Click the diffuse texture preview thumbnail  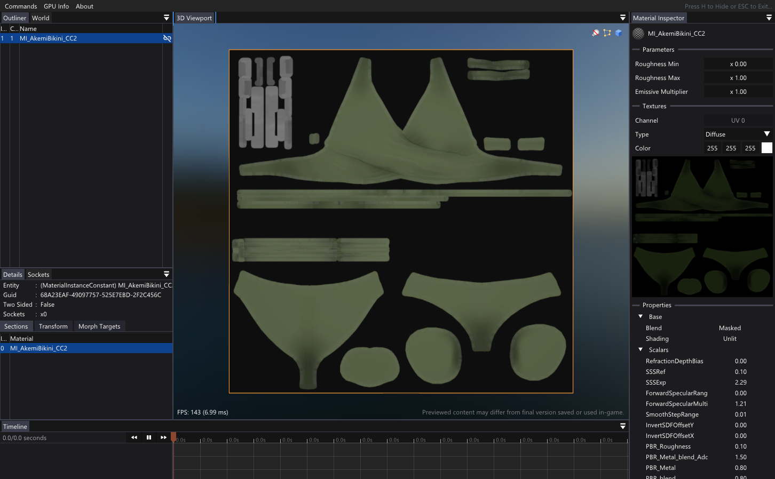702,227
